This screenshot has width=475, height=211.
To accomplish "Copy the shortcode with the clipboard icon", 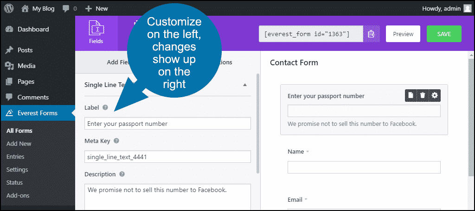I will tap(372, 34).
